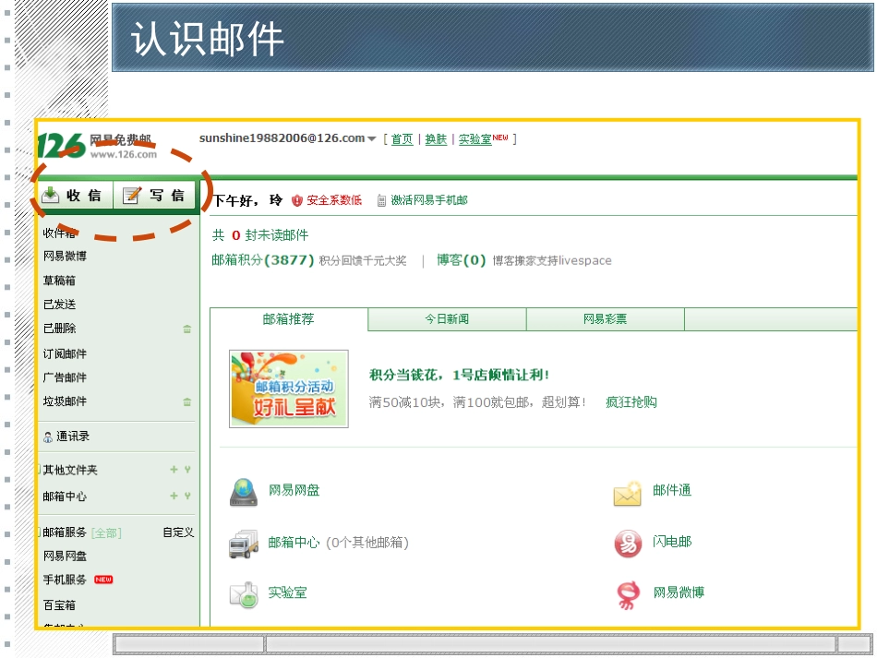Screen dimensions: 877x658
Task: Show 全部 mailbox services
Action: pos(106,532)
